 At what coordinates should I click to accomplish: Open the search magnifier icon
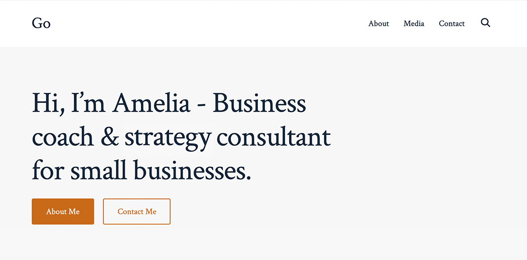485,23
